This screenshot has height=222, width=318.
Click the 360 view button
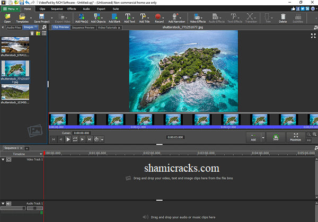(x=276, y=137)
